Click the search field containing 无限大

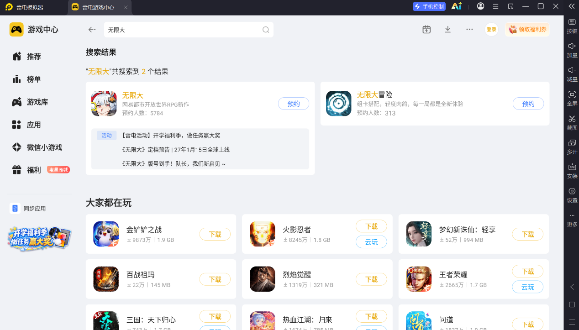[x=189, y=30]
